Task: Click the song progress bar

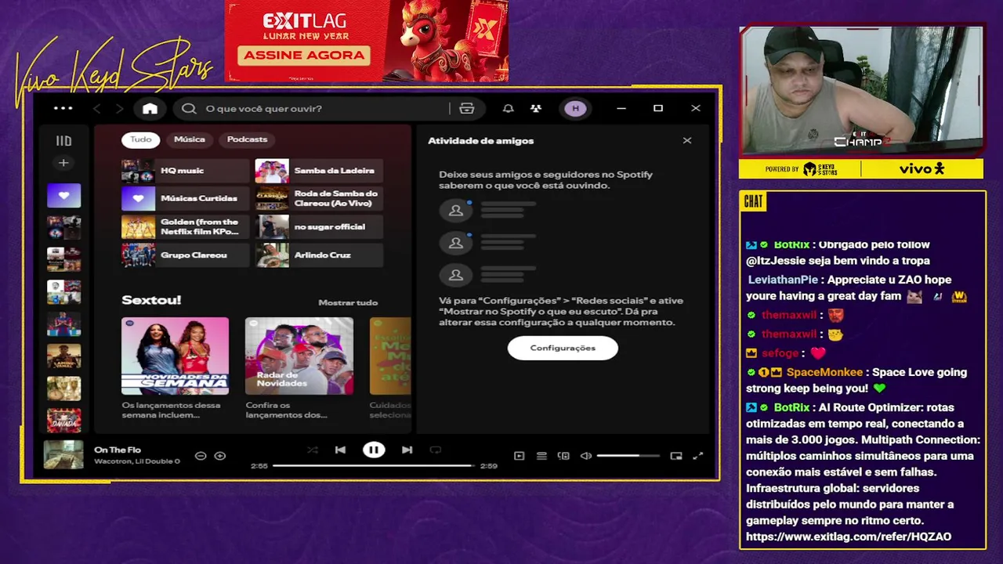Action: pos(374,466)
